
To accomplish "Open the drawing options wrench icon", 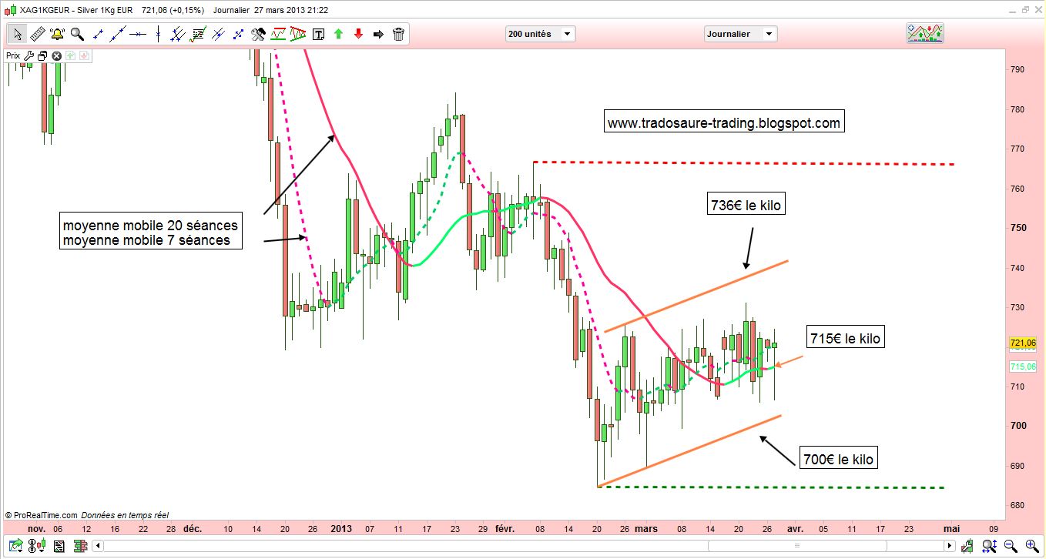I will pos(259,34).
